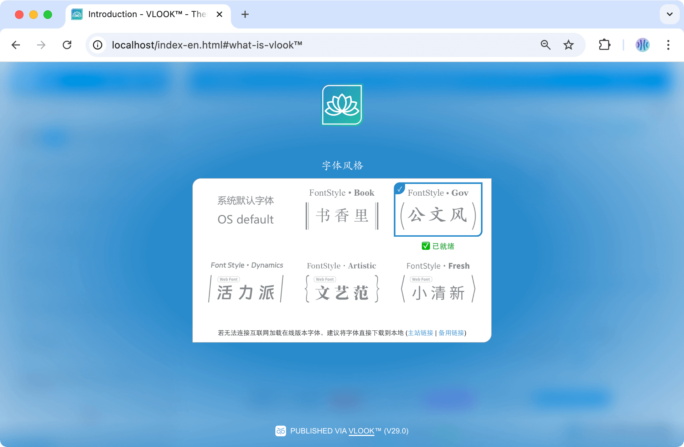Select the Introduction - VLOOK tab
The image size is (684, 447).
pos(148,14)
